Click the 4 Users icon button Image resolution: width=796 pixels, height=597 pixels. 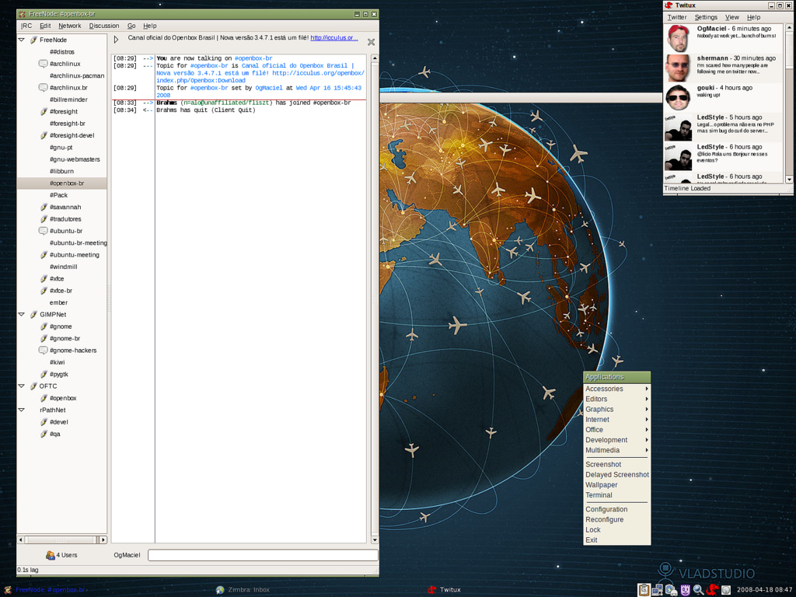point(62,555)
